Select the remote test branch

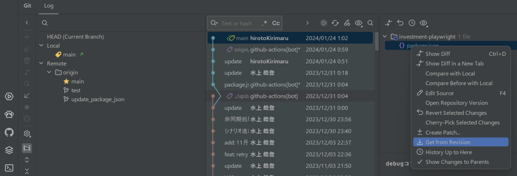coord(76,90)
